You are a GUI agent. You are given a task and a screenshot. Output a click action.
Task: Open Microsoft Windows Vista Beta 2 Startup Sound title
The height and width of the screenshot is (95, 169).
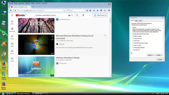click(74, 37)
